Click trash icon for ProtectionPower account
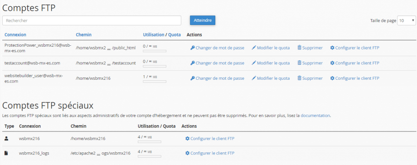The width and height of the screenshot is (417, 165). click(x=299, y=48)
